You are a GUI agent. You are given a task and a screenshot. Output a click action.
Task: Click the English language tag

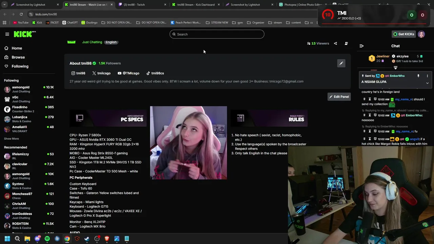(x=111, y=42)
